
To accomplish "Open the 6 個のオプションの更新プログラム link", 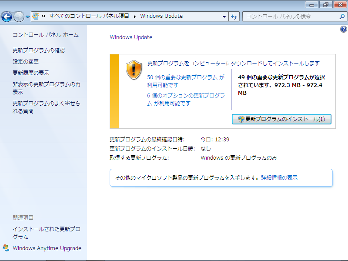I will pos(186,99).
